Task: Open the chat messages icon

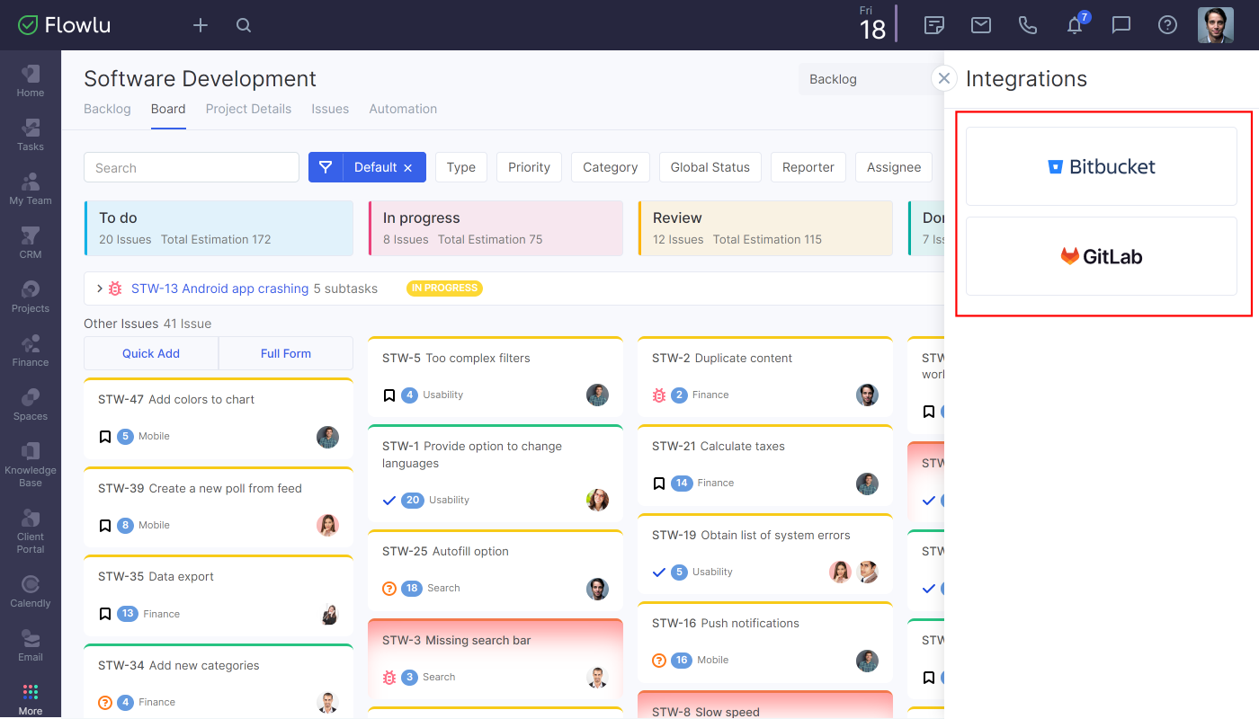Action: pyautogui.click(x=1121, y=25)
